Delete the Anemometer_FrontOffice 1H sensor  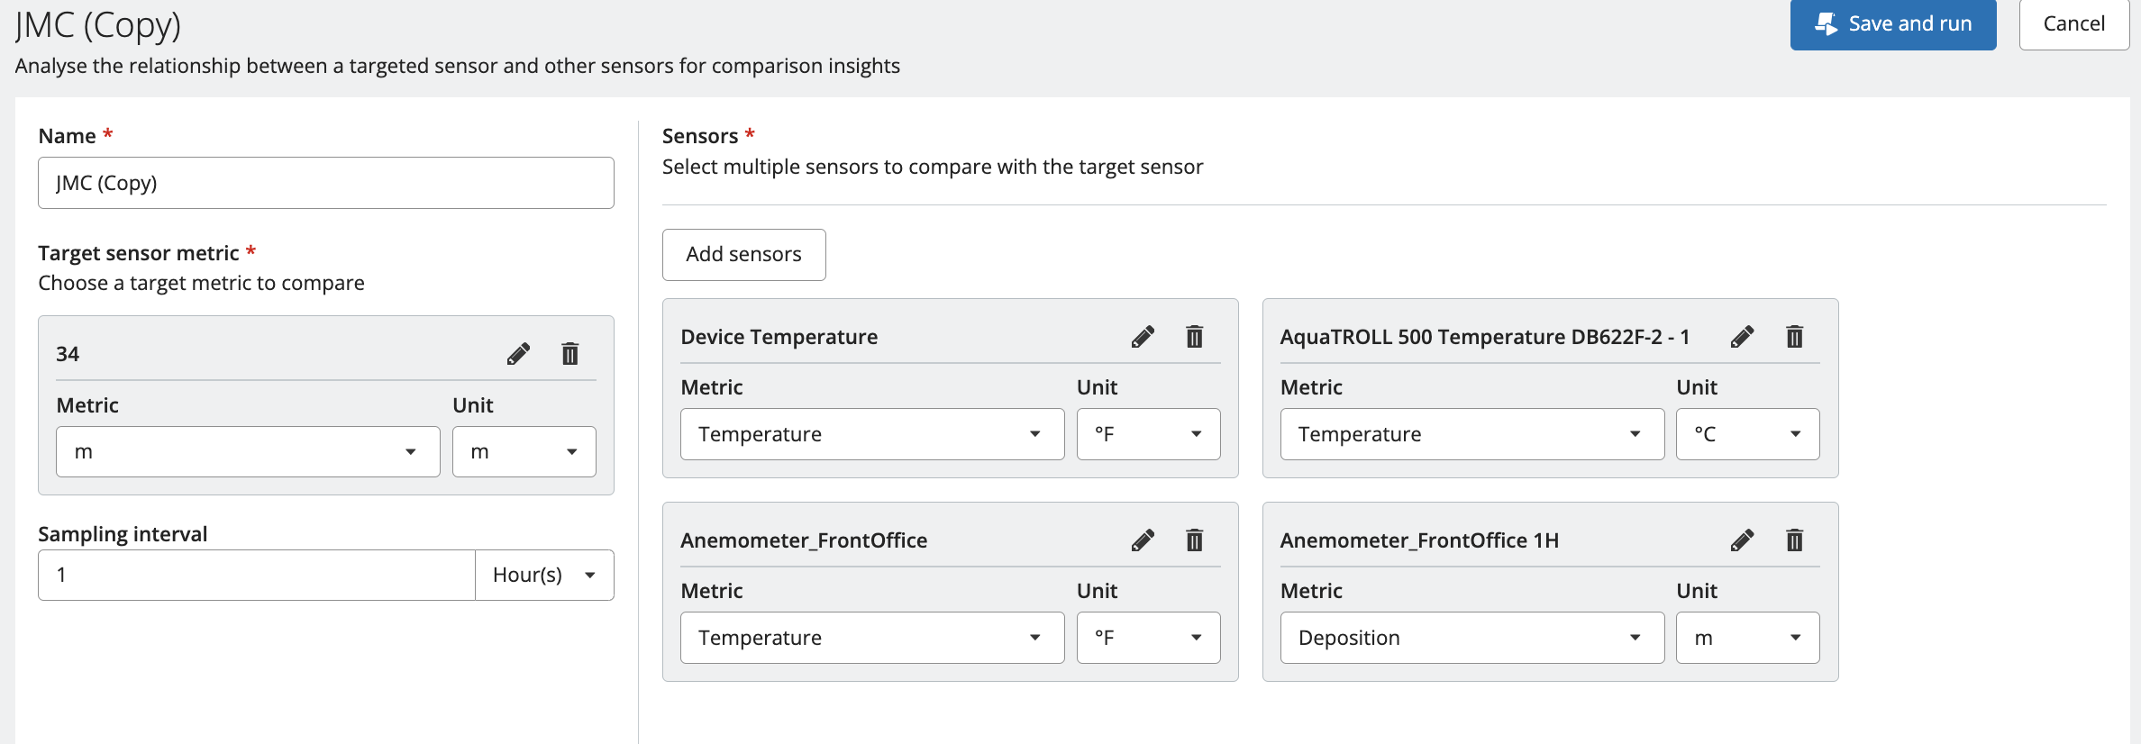pyautogui.click(x=1795, y=540)
